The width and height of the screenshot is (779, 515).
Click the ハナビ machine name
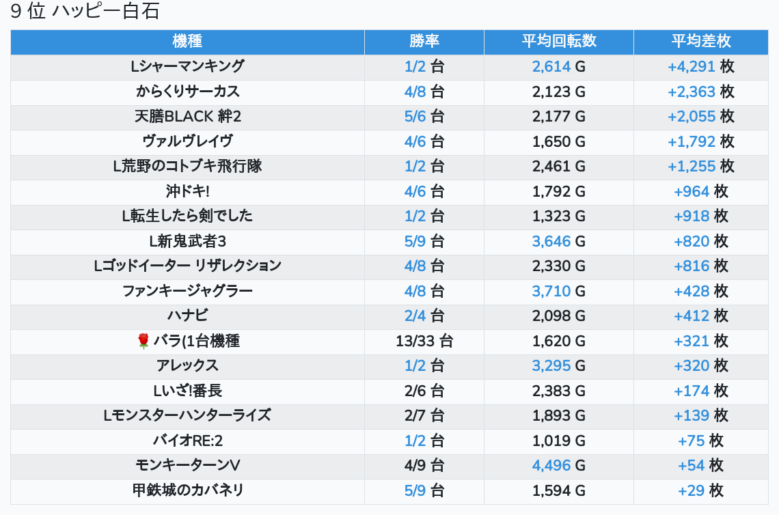point(187,316)
